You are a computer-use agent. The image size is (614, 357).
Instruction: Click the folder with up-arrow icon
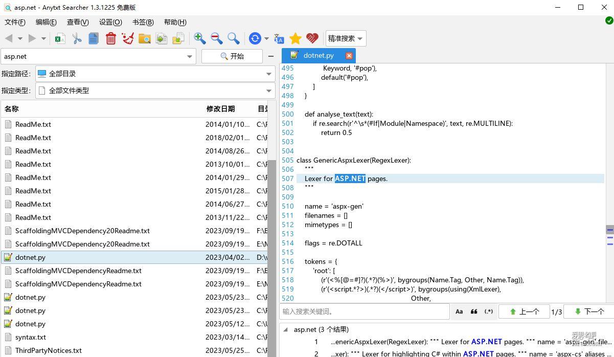click(178, 38)
